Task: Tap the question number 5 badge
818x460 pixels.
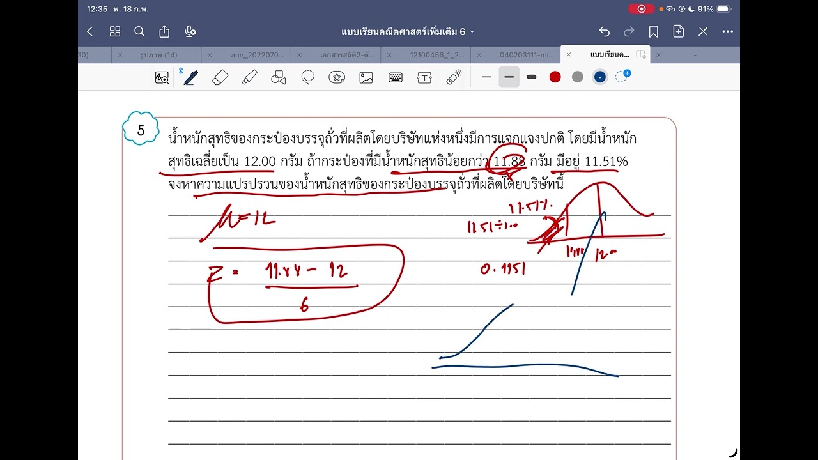Action: click(141, 130)
